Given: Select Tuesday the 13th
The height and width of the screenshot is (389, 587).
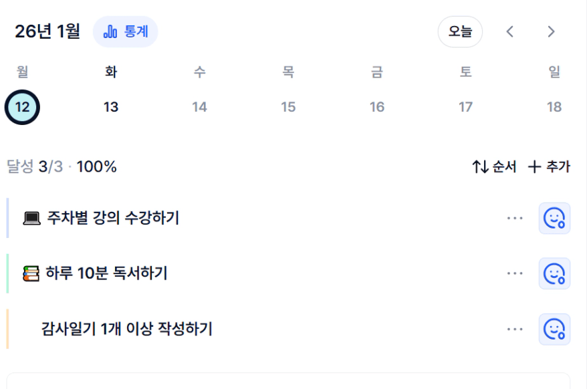Looking at the screenshot, I should 111,107.
